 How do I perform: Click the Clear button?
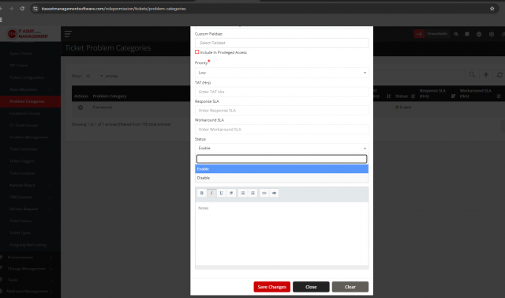click(x=350, y=287)
